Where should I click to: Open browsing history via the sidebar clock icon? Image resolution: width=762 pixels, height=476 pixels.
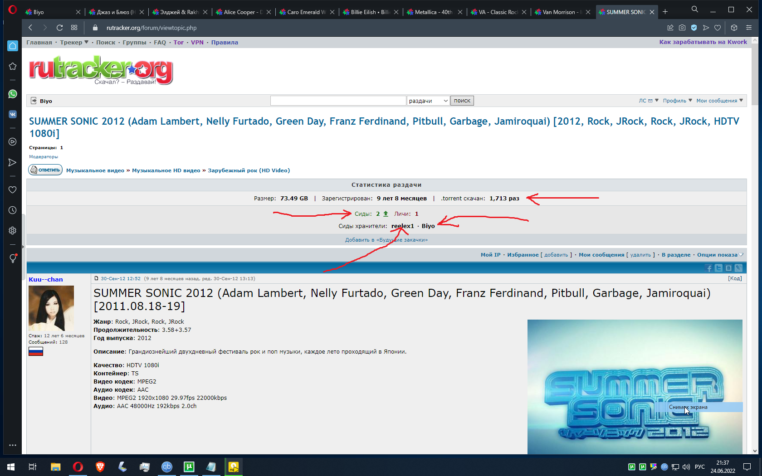pos(12,210)
